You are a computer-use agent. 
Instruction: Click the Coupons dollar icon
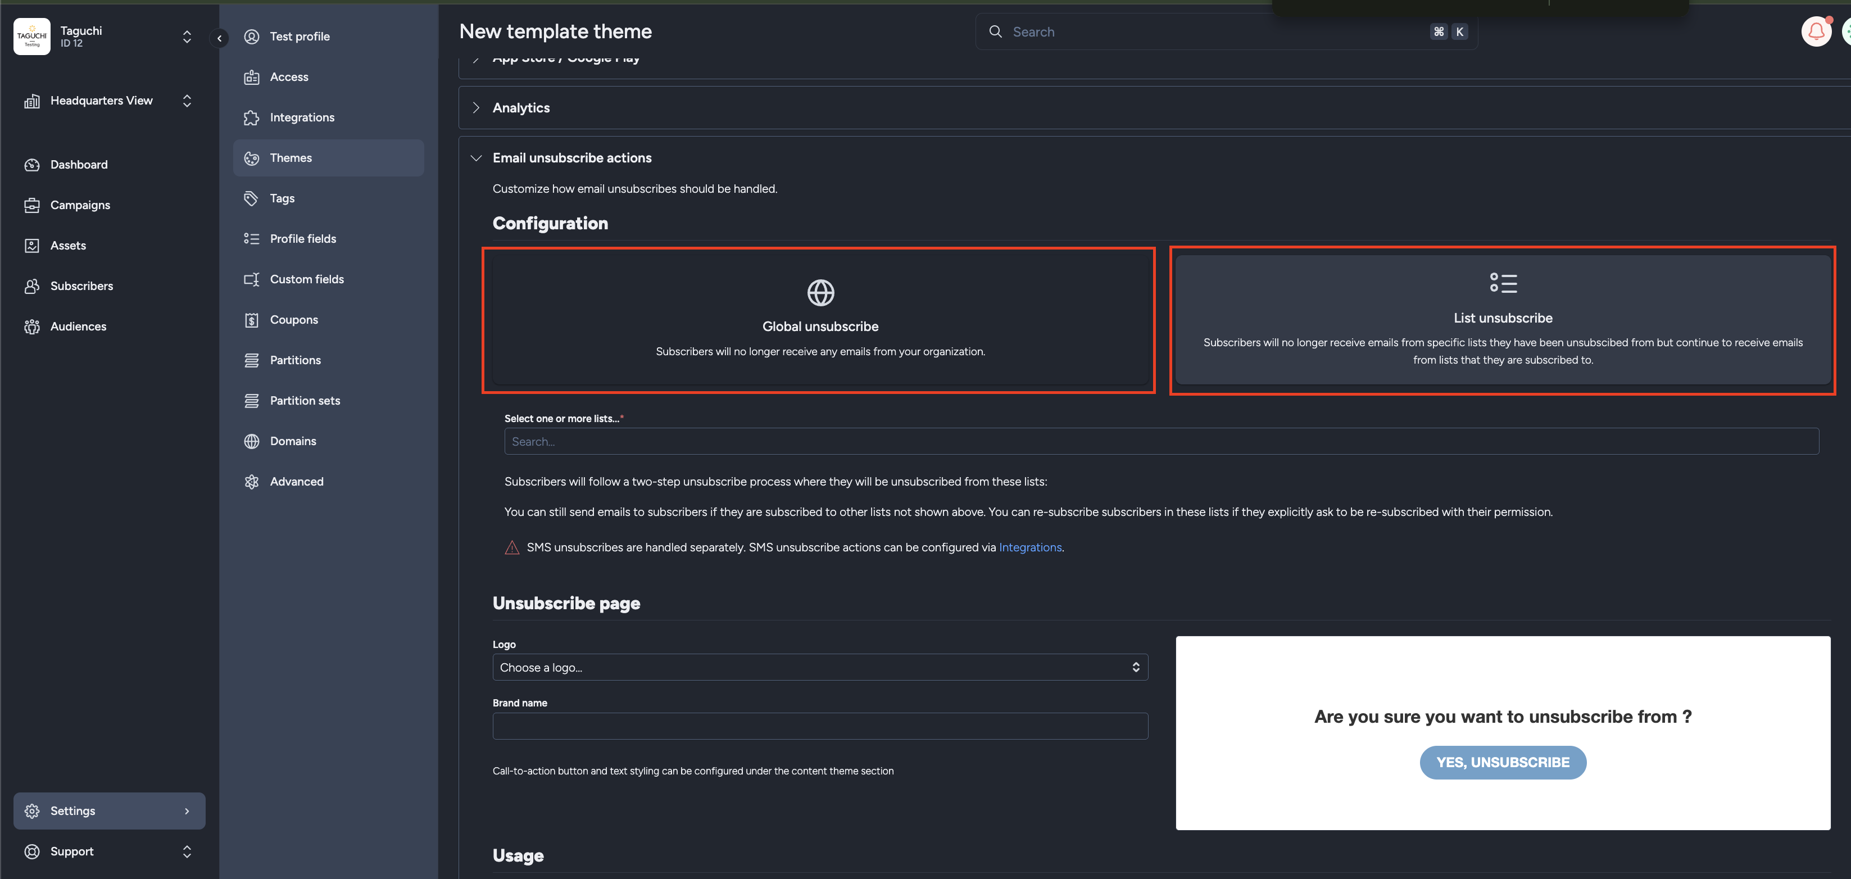(x=252, y=320)
